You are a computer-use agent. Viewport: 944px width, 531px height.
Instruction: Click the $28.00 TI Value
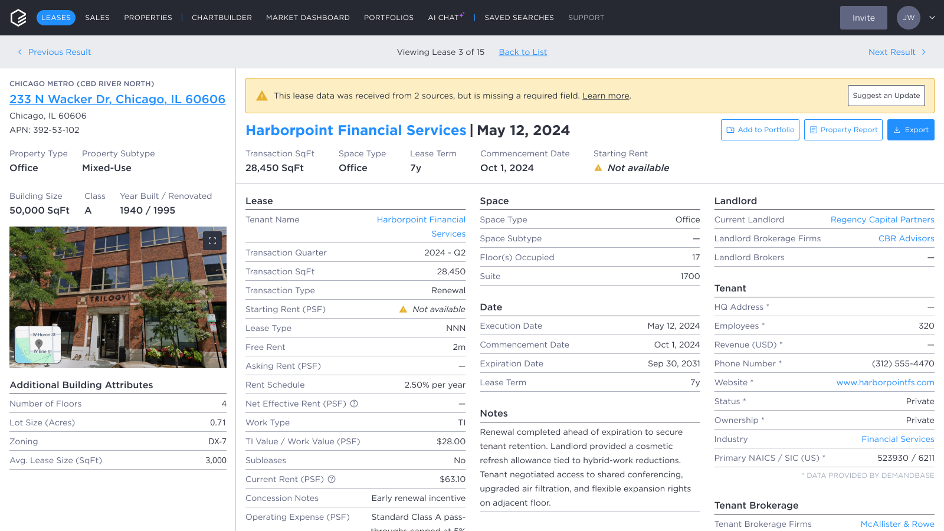[451, 441]
